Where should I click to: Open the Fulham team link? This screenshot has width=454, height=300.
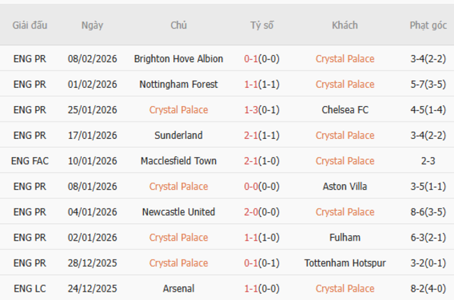344,237
